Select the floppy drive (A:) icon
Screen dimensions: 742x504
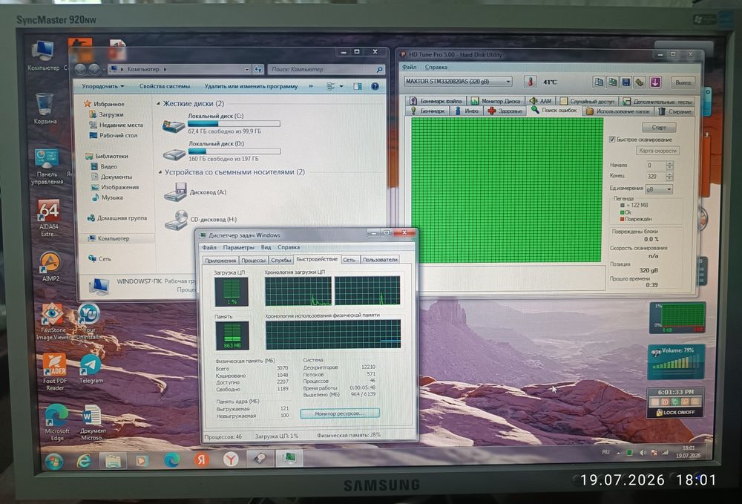(175, 192)
